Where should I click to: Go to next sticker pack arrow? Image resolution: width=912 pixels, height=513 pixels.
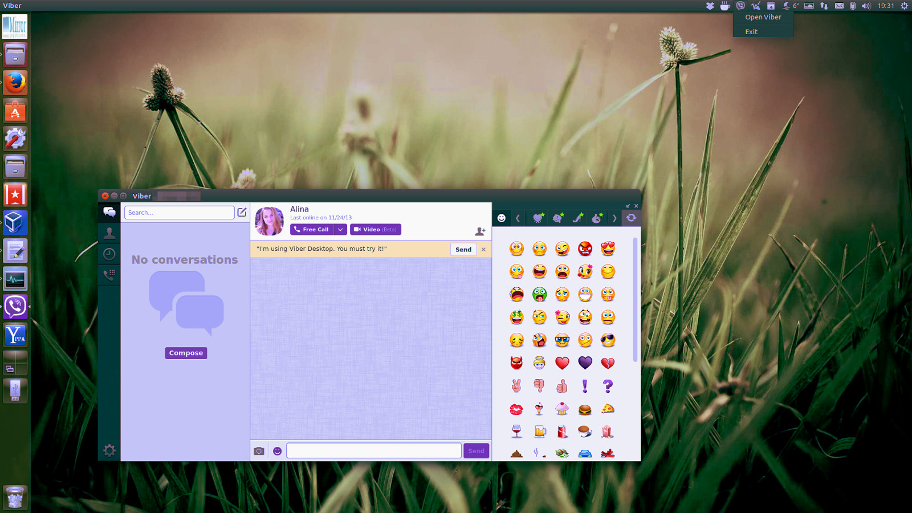pyautogui.click(x=614, y=218)
